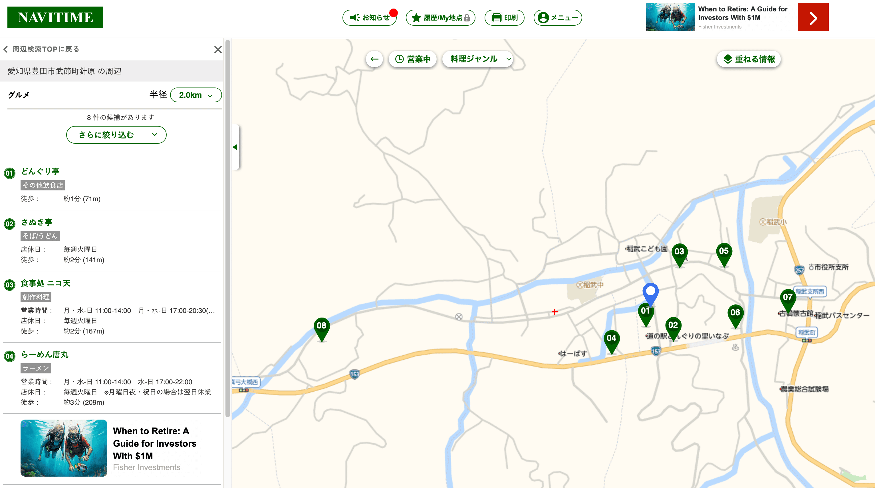Toggle 重ねる情報 overlay layers

pos(749,59)
